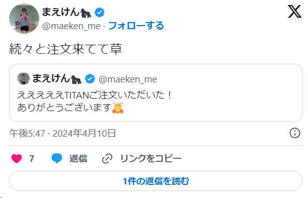
Task: Click the main tweet text 続々と注文来てて草
Action: click(x=65, y=49)
